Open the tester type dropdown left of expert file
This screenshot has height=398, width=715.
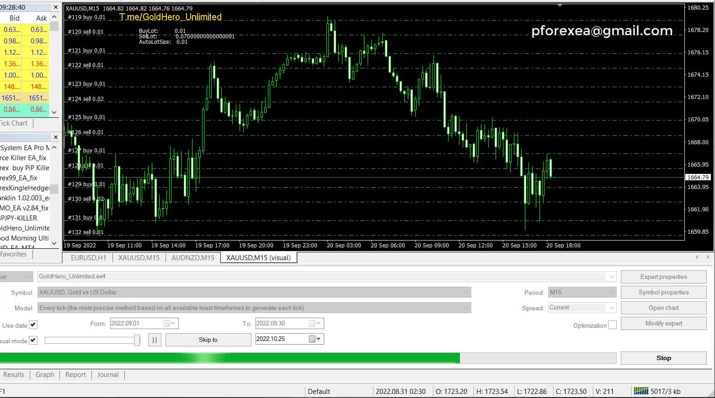click(28, 277)
